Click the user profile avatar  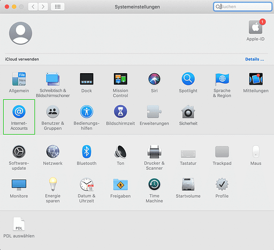[21, 33]
